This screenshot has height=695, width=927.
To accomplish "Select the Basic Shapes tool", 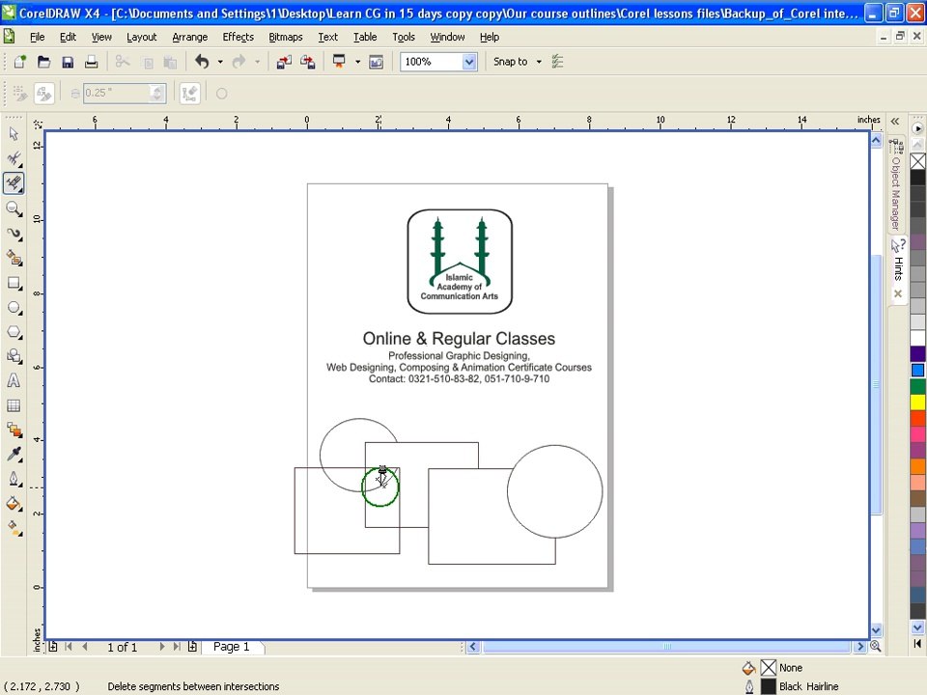I will [14, 356].
